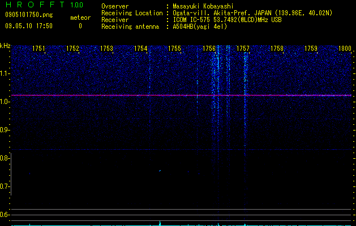Click the 1.1 kHz frequency axis label
Image resolution: width=356 pixels, height=226 pixels.
(5, 73)
